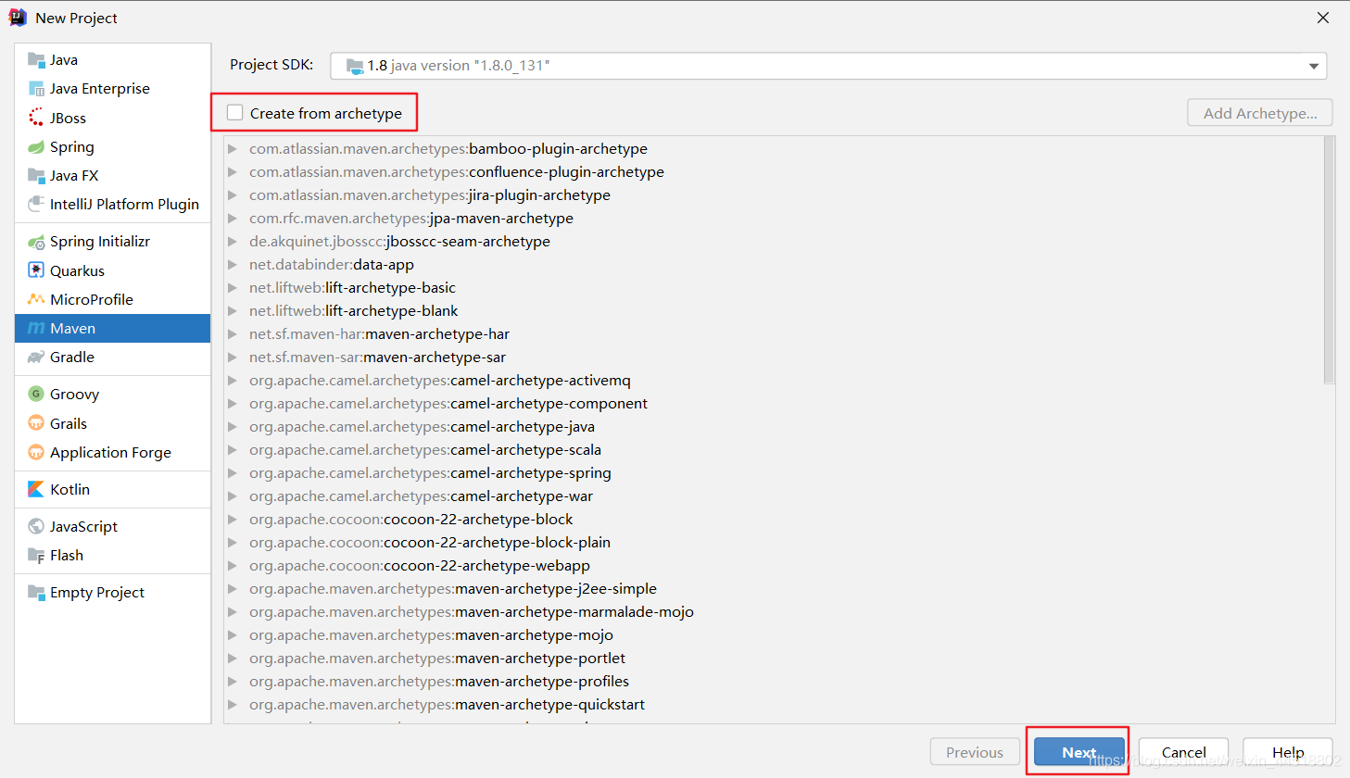Click the Gradle elephant icon
Screen dimensions: 1350x778
(36, 358)
